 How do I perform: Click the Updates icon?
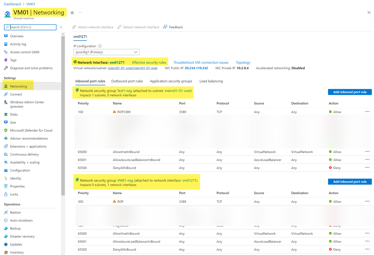[x=6, y=244]
